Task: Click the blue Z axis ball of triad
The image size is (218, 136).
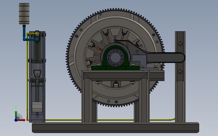Action: [16, 120]
